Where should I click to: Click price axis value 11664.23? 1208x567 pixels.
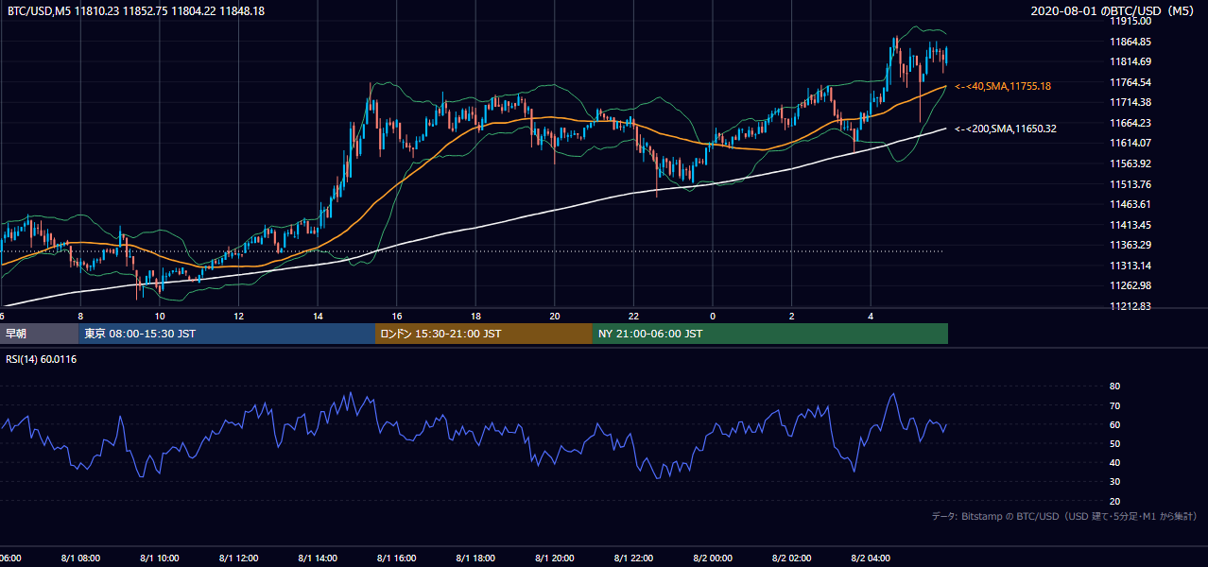pos(1130,123)
